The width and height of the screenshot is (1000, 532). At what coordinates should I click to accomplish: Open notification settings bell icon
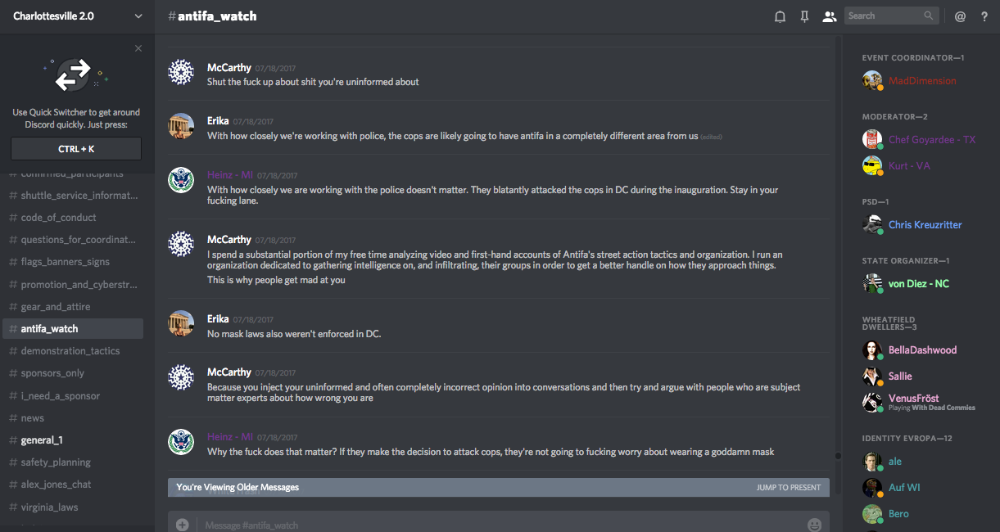780,16
